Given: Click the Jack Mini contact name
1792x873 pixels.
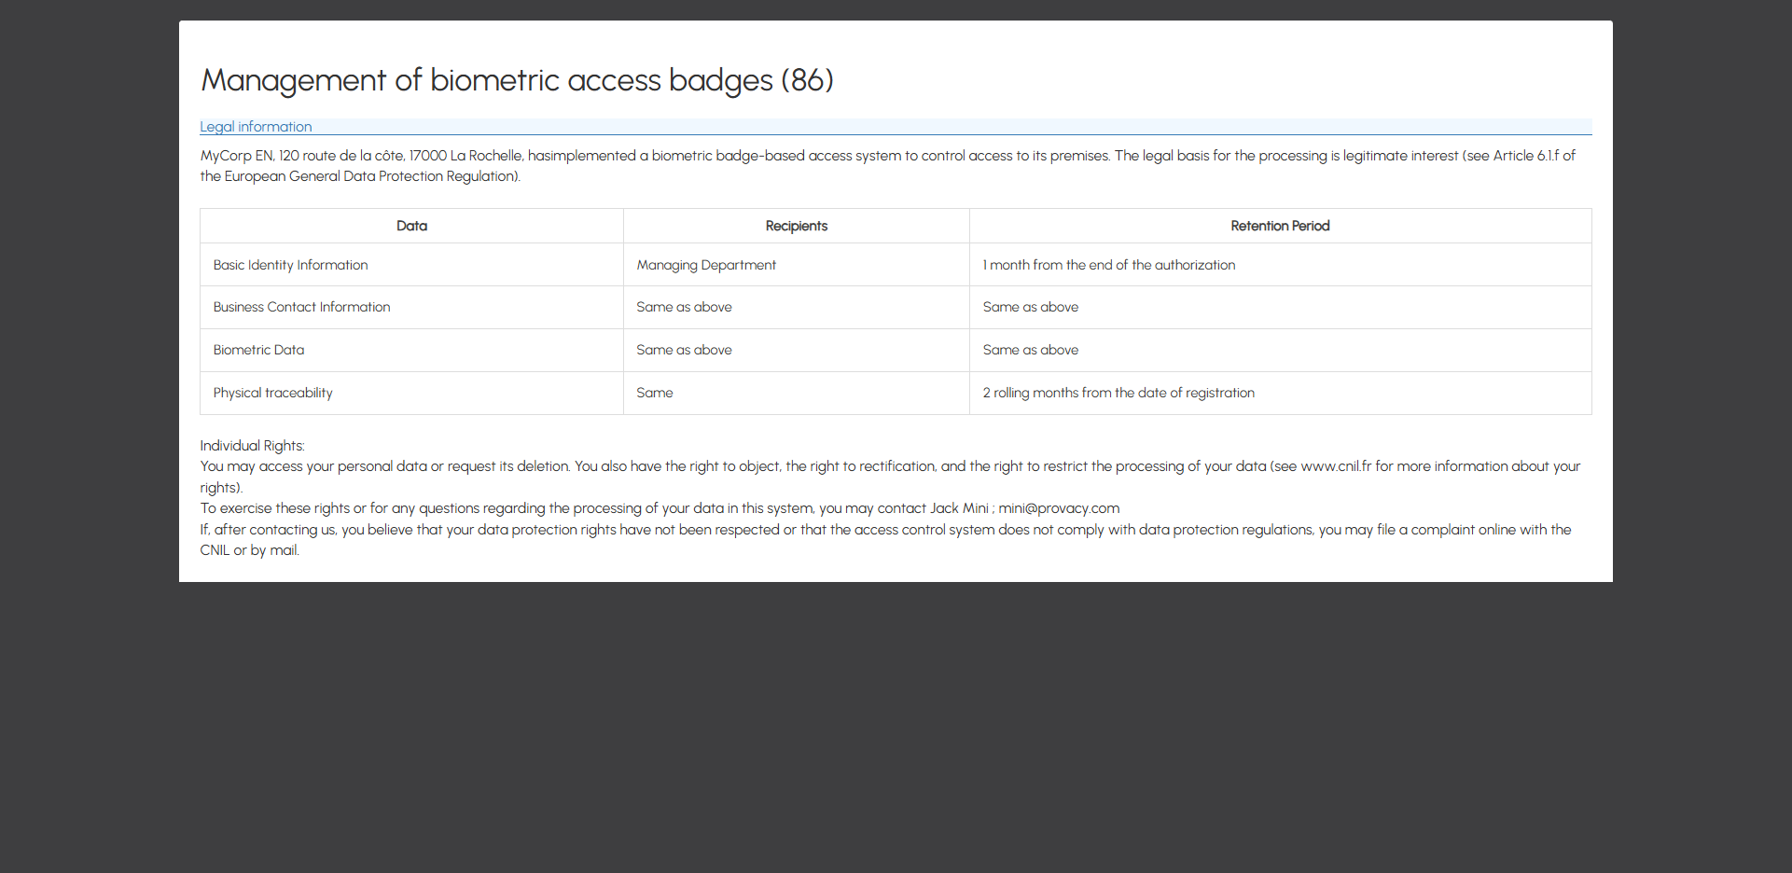Looking at the screenshot, I should (959, 508).
